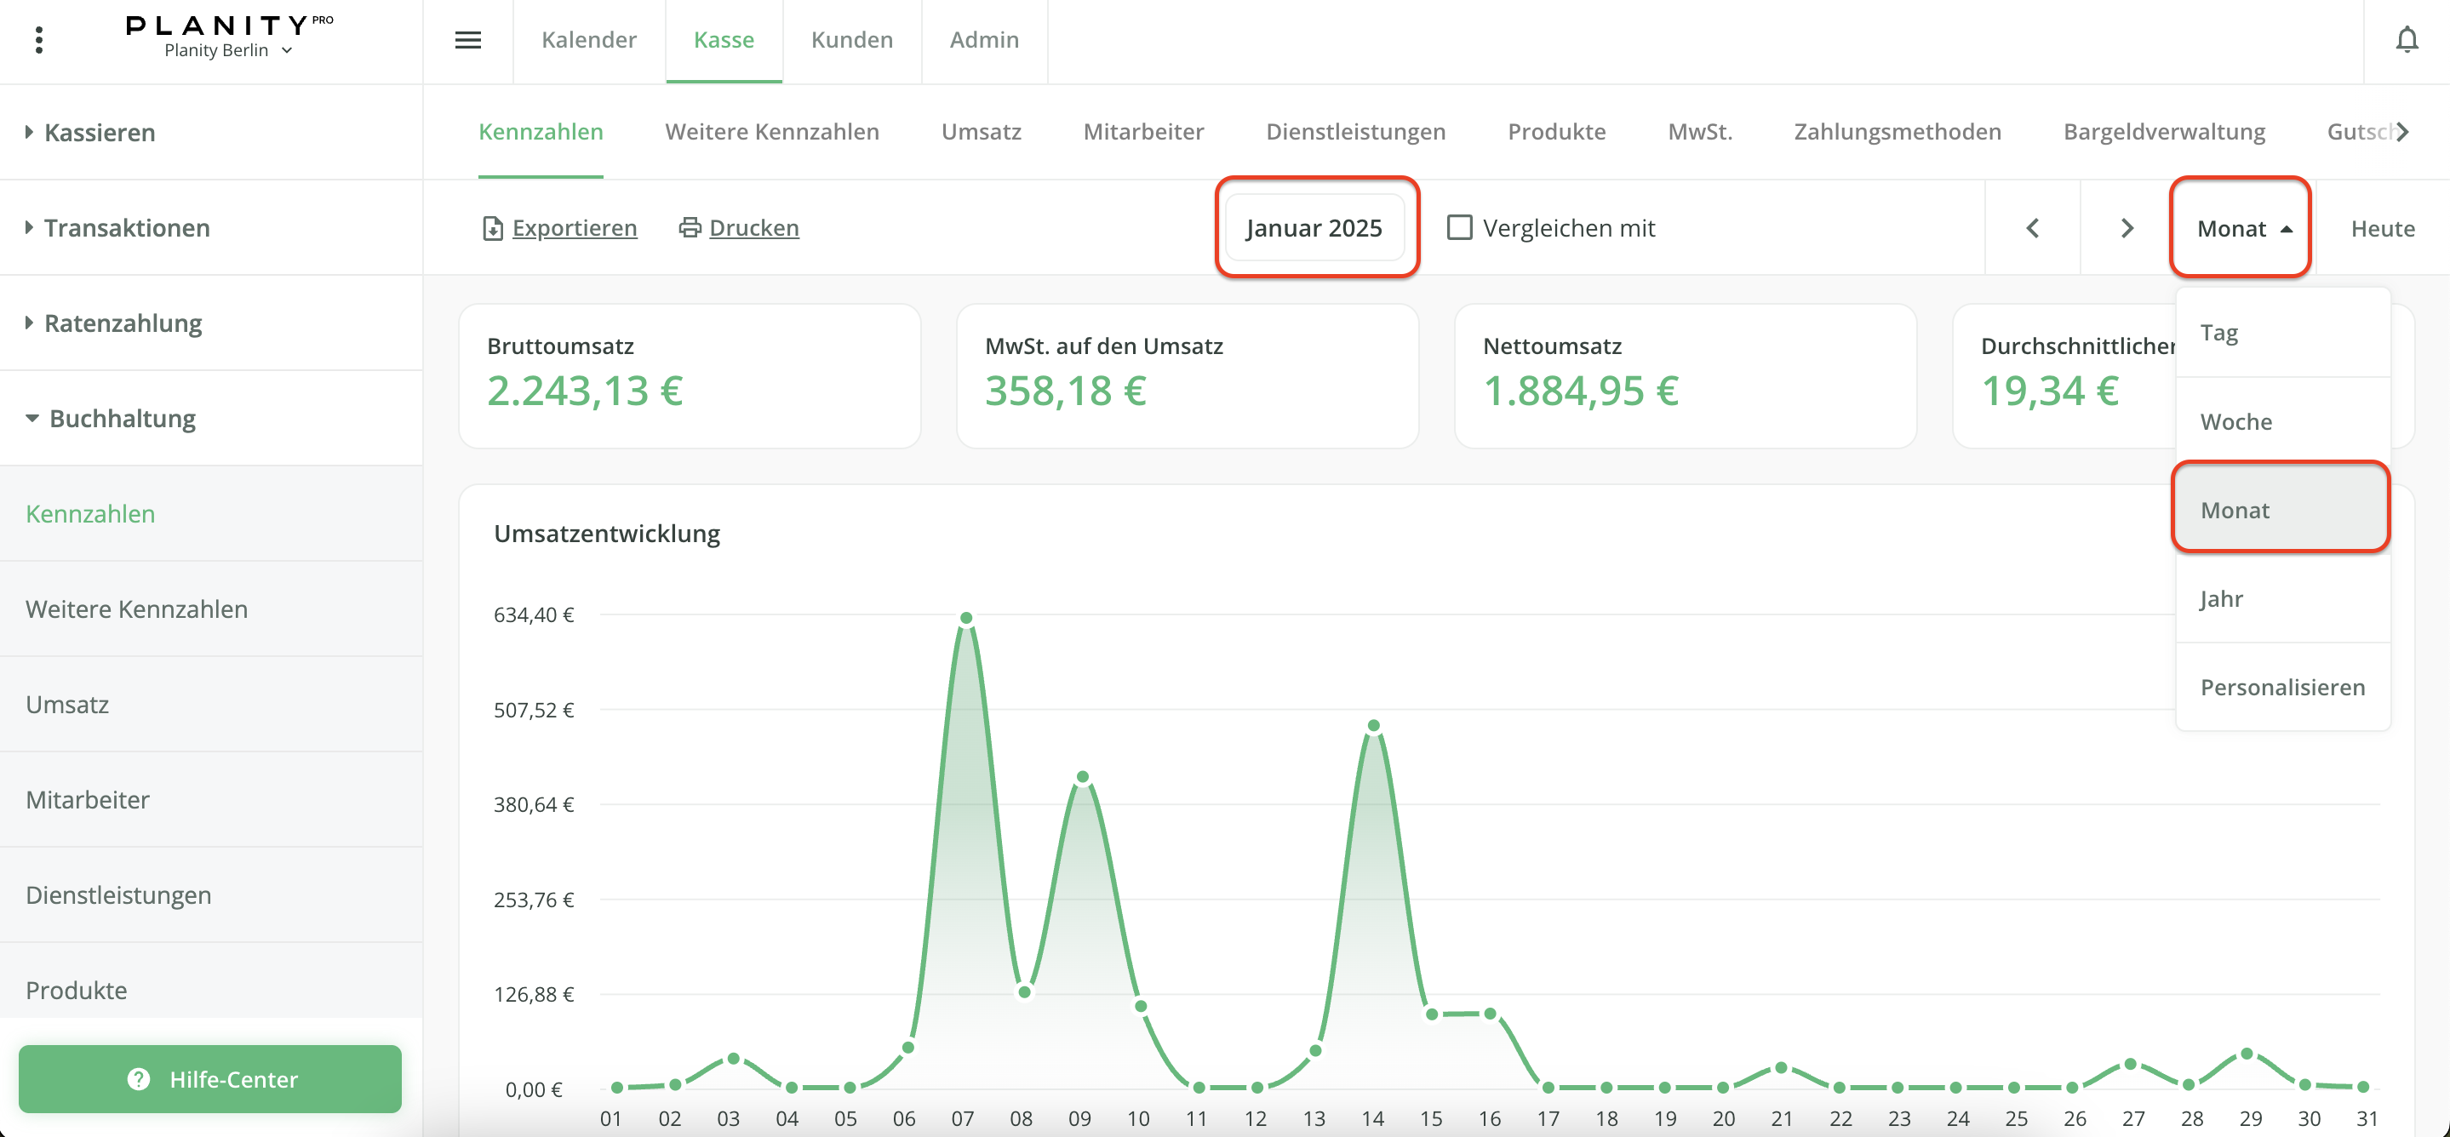Select Tag in the period dropdown
Viewport: 2450px width, 1137px height.
click(2282, 333)
